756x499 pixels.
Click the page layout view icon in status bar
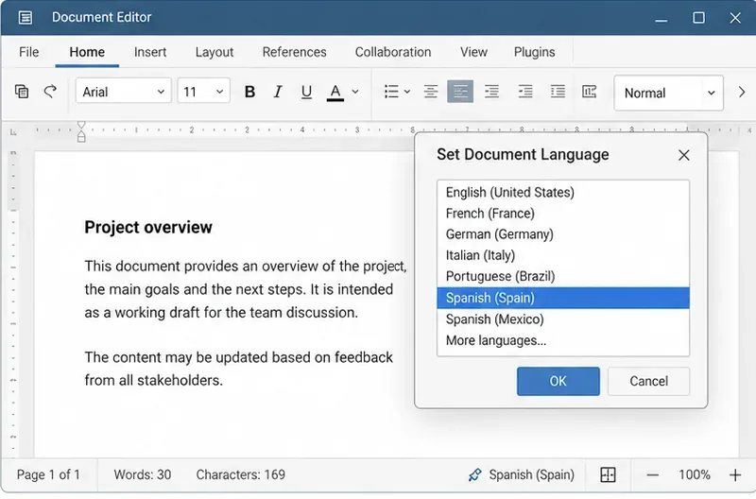[608, 474]
